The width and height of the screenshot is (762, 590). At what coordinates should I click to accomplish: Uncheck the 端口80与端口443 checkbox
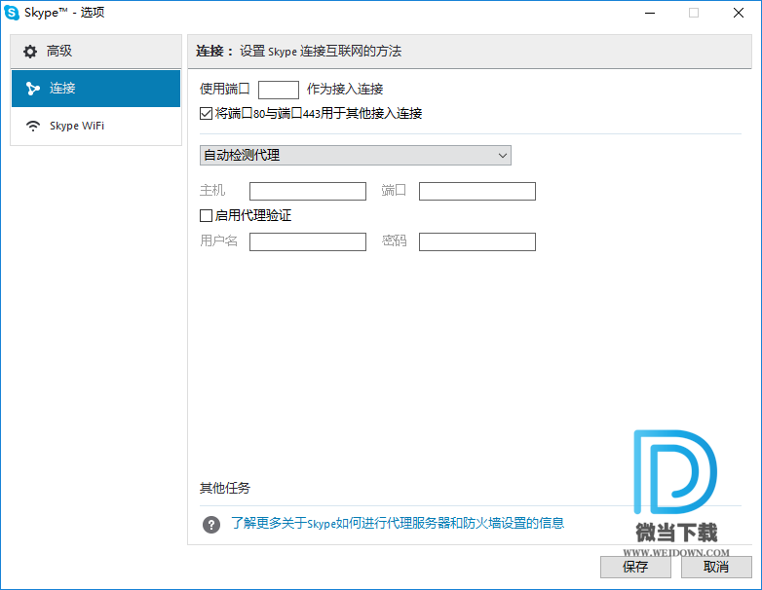click(x=206, y=113)
